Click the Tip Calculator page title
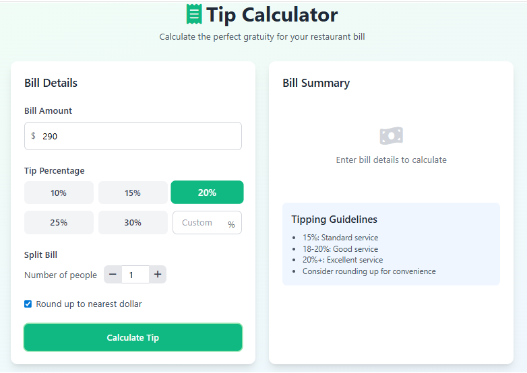Screen dimensions: 527x373 (272, 15)
